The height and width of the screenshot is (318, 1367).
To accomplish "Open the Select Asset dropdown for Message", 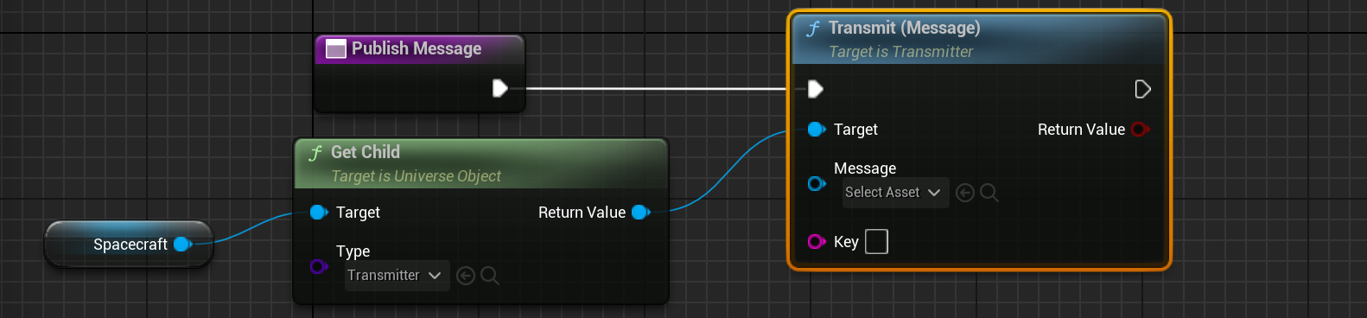I will [x=895, y=193].
